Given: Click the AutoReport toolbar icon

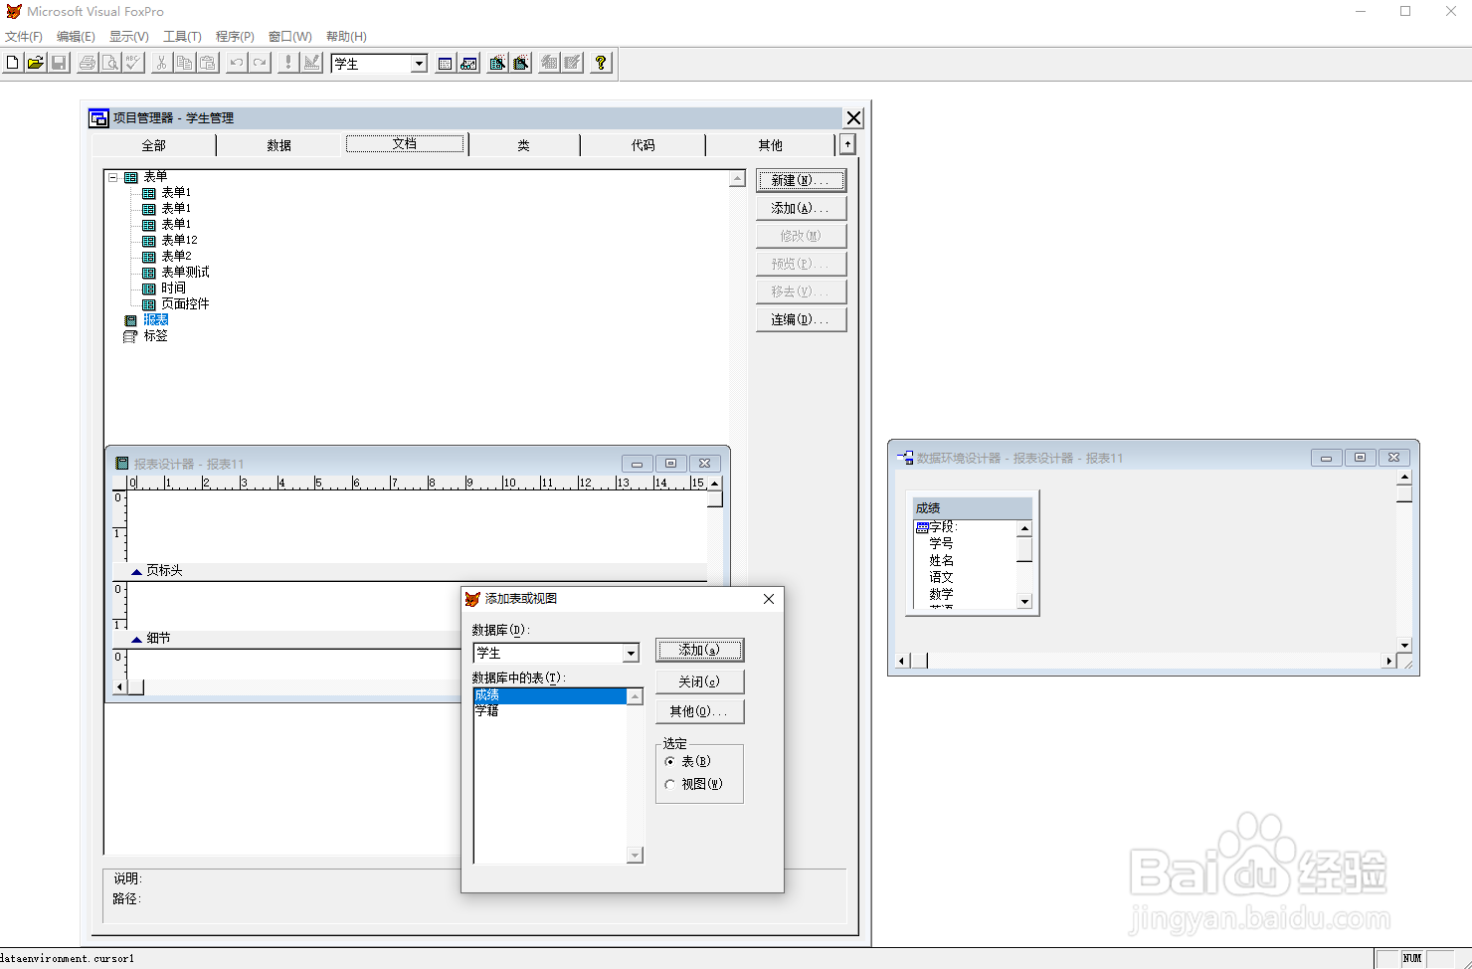Looking at the screenshot, I should tap(572, 63).
